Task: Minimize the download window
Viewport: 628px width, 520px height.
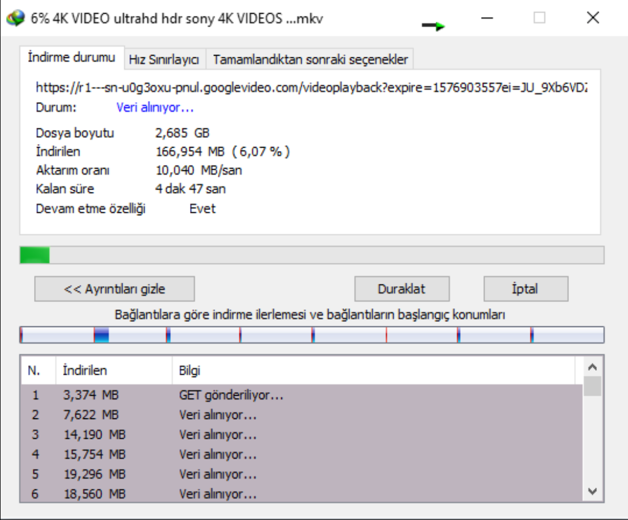Action: (x=487, y=18)
